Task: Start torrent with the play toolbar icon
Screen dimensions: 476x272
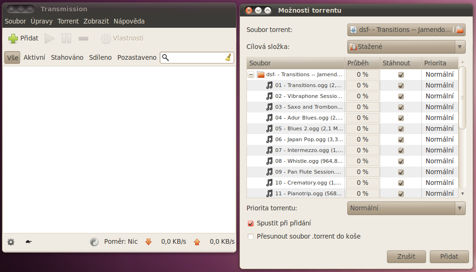Action: click(x=49, y=39)
